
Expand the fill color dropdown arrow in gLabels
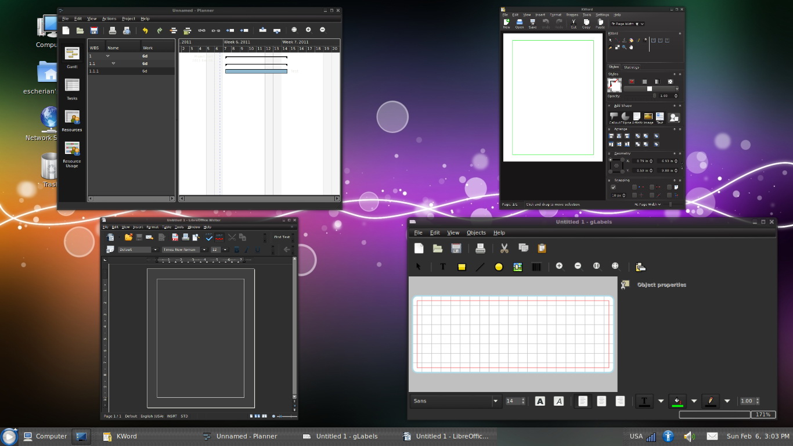pos(694,401)
